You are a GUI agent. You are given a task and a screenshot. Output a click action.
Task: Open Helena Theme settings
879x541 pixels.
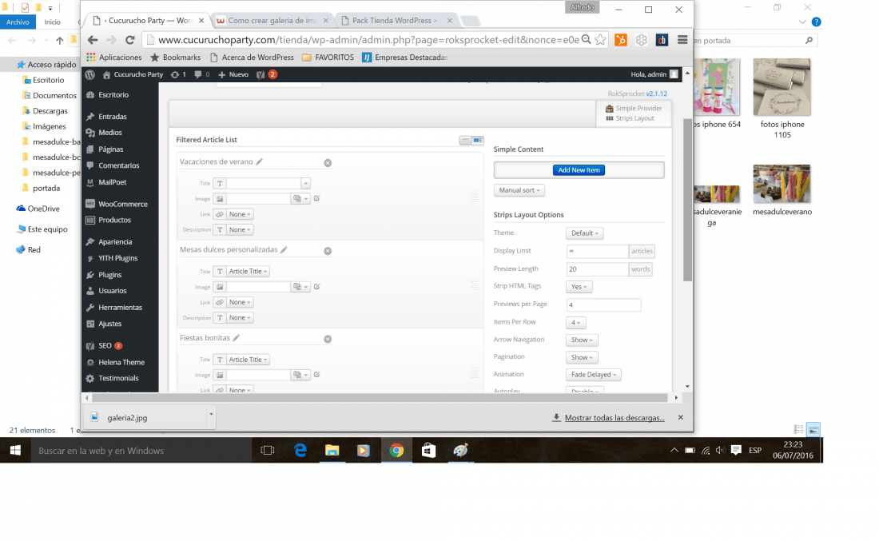[x=120, y=363]
